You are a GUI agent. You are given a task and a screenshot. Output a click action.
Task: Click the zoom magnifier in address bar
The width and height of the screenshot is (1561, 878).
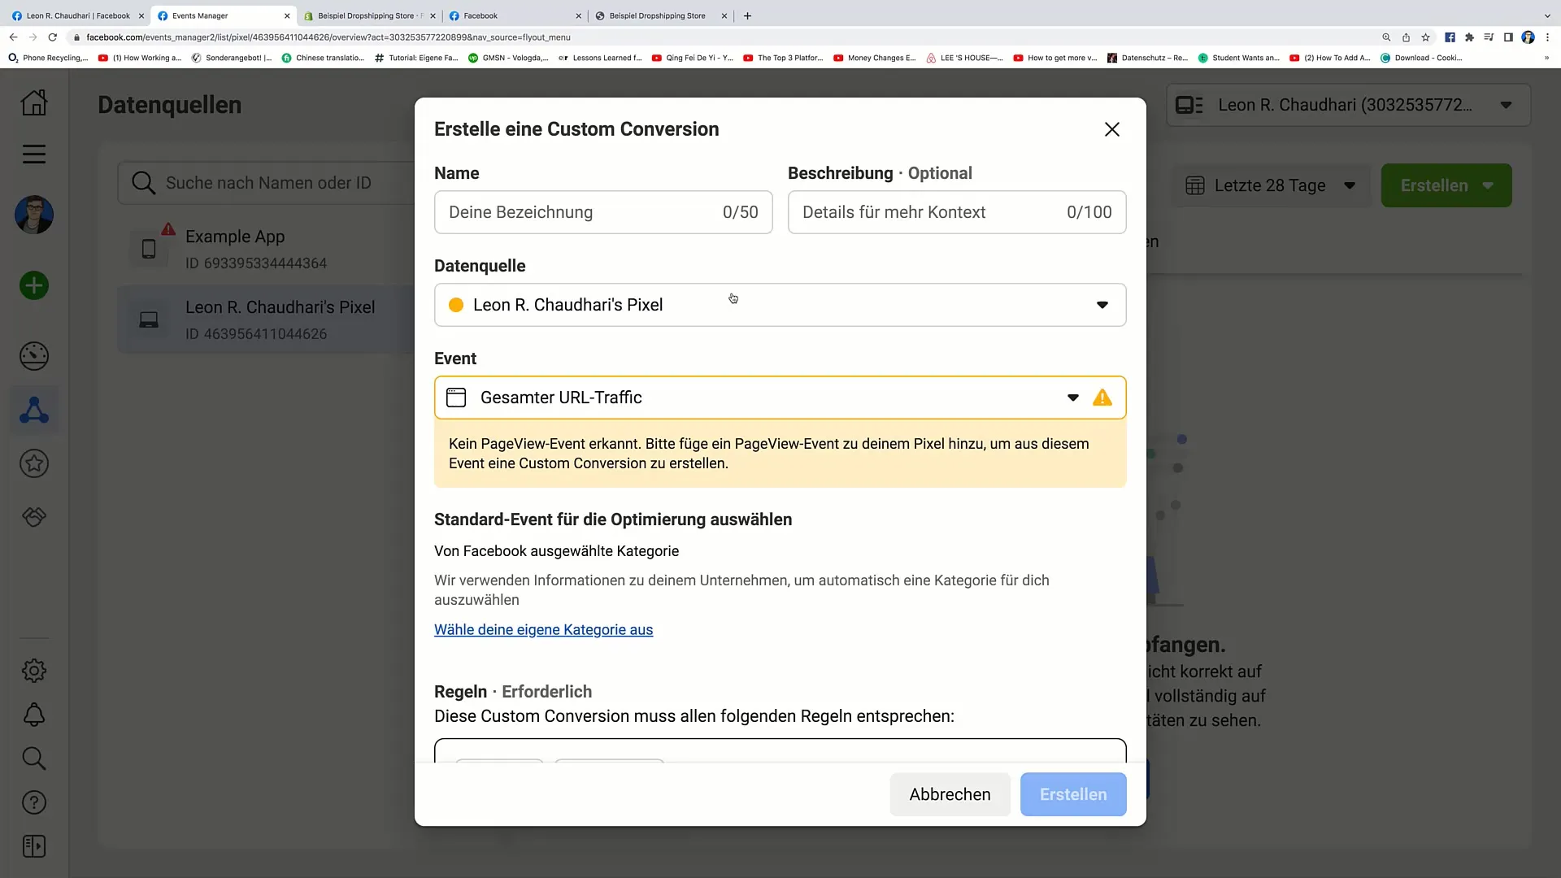click(x=1386, y=37)
